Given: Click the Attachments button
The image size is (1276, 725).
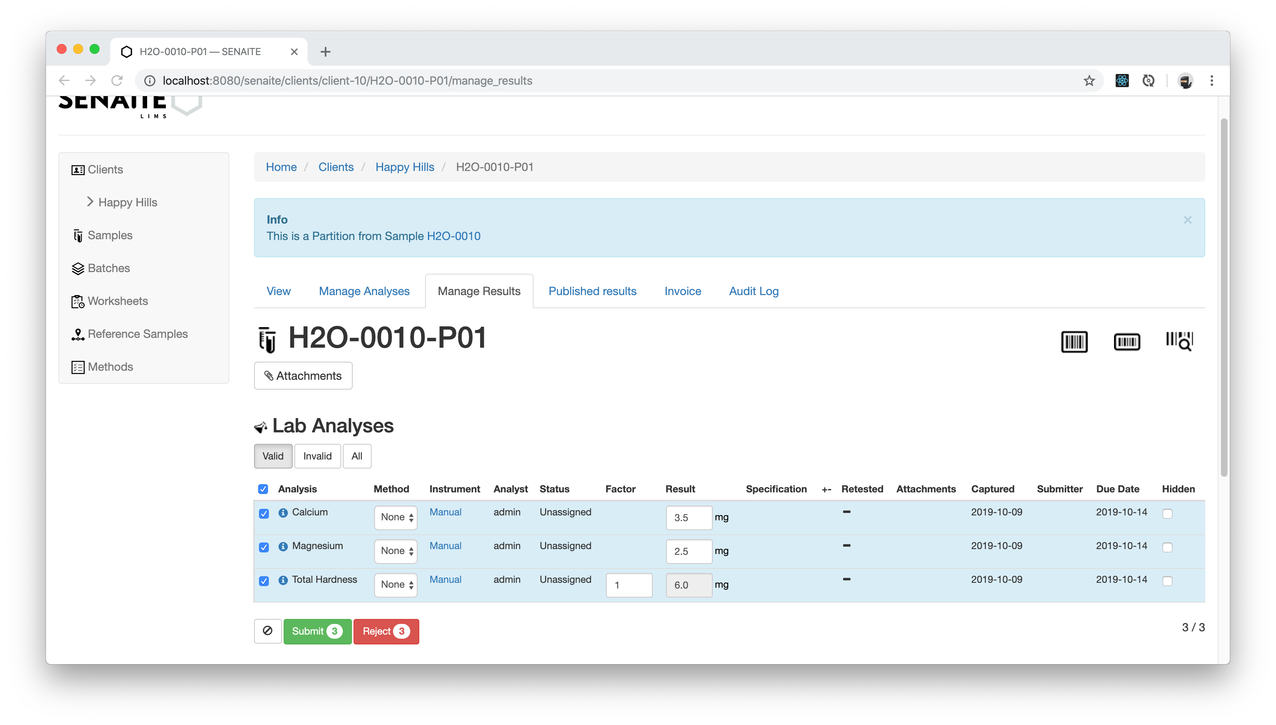Looking at the screenshot, I should [303, 375].
